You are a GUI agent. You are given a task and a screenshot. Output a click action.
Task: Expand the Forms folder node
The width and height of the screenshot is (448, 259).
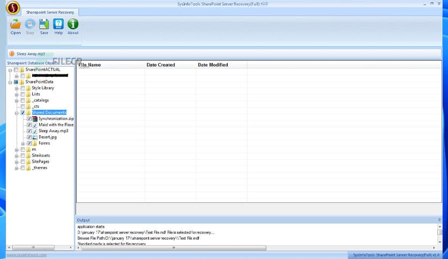(x=23, y=144)
